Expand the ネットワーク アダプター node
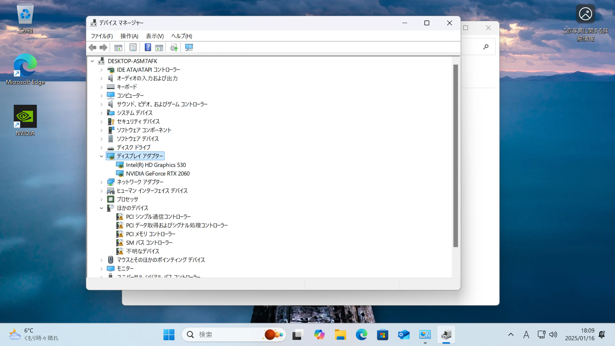The width and height of the screenshot is (615, 346). click(102, 182)
